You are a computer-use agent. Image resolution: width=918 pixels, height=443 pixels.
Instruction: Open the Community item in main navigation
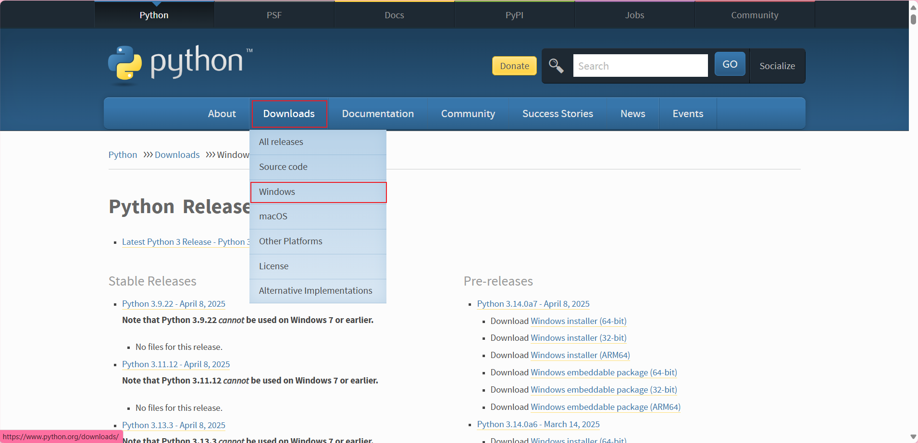pyautogui.click(x=468, y=114)
